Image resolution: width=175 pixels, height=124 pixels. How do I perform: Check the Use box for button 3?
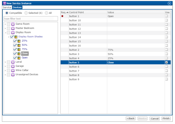click(167, 54)
